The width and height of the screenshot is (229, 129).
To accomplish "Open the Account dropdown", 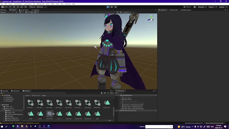I will pos(202,7).
